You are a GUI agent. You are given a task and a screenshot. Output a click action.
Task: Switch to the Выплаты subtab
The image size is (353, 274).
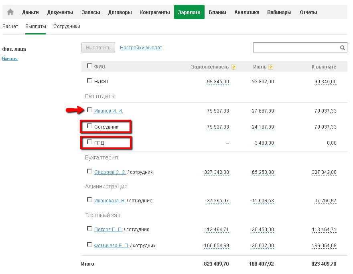coord(36,26)
